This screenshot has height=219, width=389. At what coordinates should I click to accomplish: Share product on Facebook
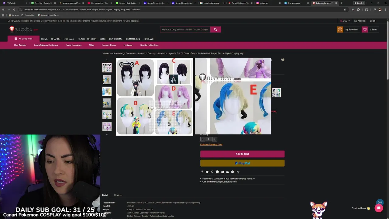pyautogui.click(x=202, y=172)
